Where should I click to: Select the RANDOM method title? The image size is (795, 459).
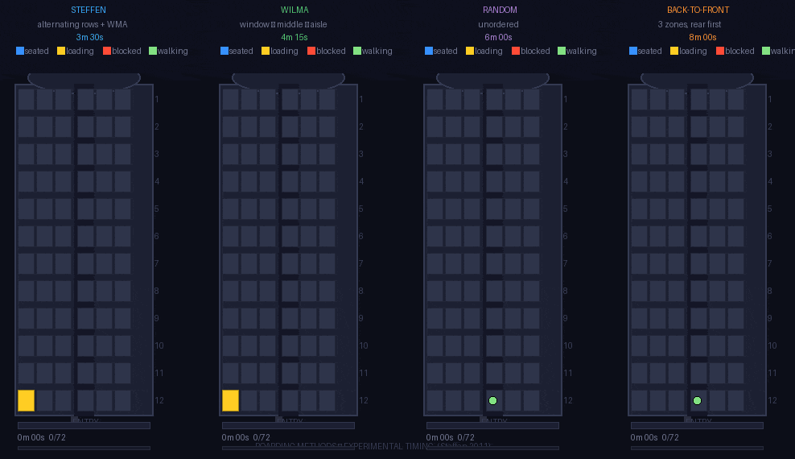(x=500, y=10)
